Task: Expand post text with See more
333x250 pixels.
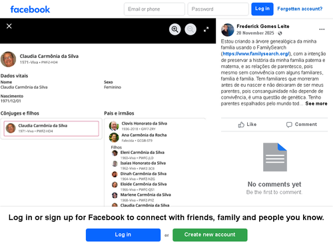Action: coord(316,103)
